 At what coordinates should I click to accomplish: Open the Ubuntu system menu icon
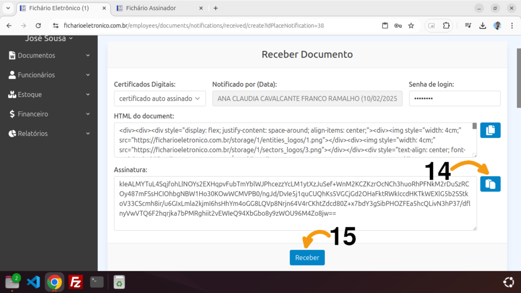tap(508, 282)
